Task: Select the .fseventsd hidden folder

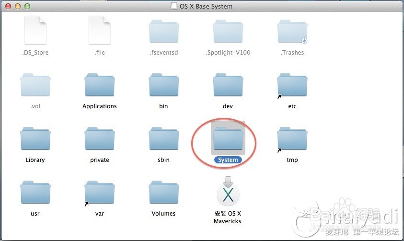Action: pos(164,32)
